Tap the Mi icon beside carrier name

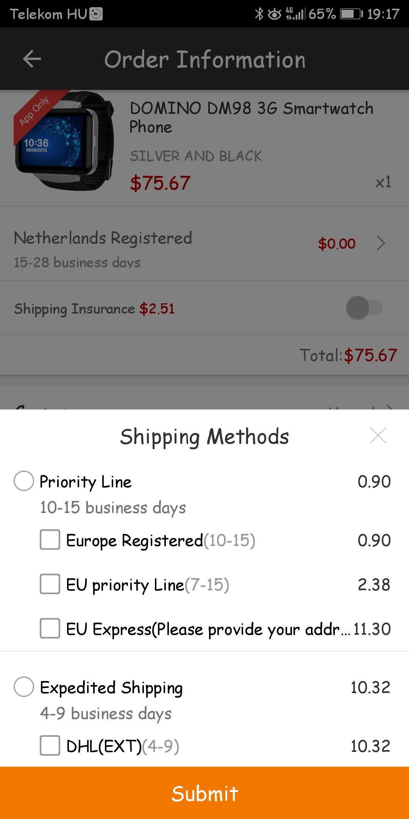coord(96,14)
